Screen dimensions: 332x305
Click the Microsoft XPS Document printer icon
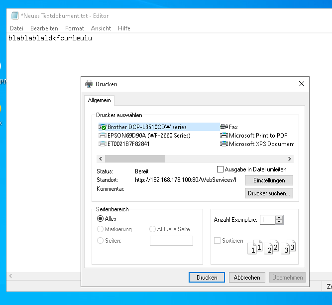pos(224,144)
